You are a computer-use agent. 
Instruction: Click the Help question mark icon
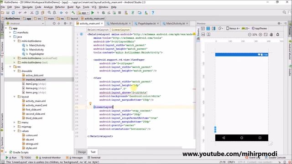153,13
